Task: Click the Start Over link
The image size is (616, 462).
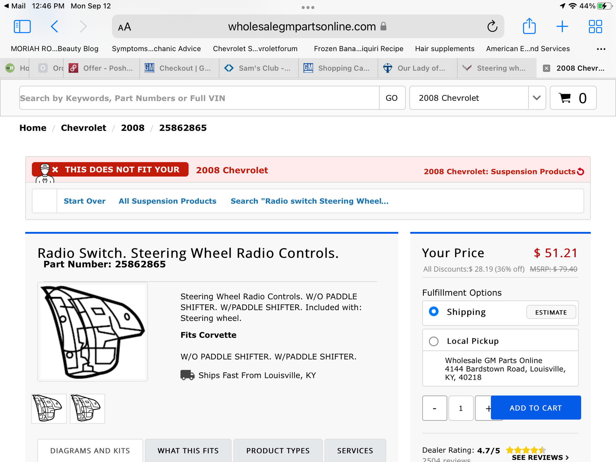Action: 84,201
